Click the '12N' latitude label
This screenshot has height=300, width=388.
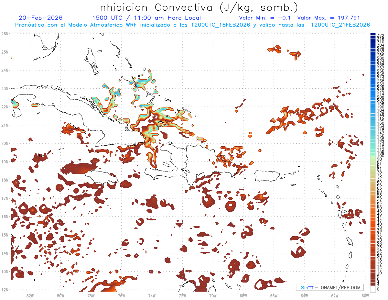5,290
